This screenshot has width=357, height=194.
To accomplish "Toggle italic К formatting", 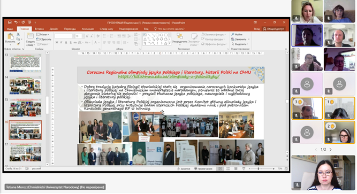I will pyautogui.click(x=61, y=43).
